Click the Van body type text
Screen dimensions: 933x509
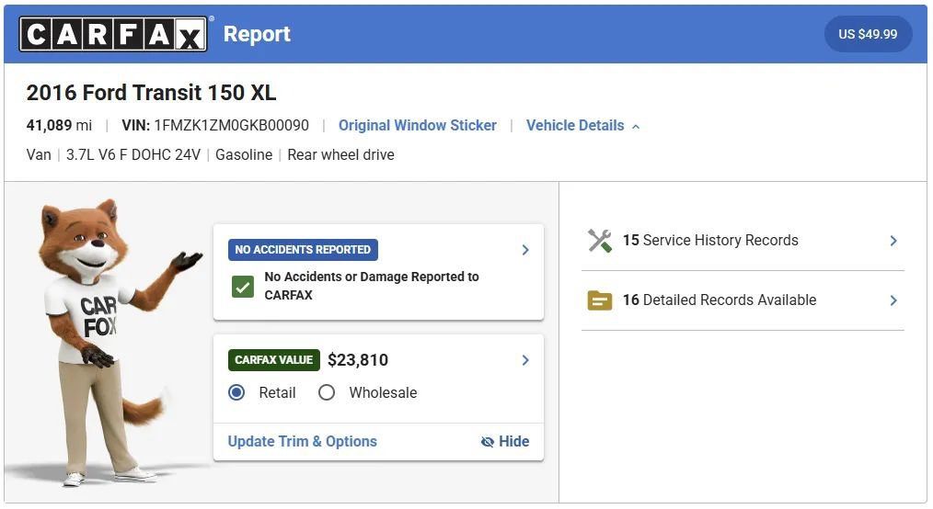pyautogui.click(x=39, y=155)
